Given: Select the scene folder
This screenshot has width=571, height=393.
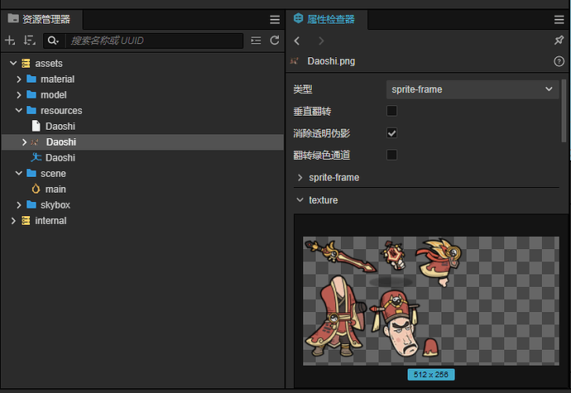Looking at the screenshot, I should [142, 174].
